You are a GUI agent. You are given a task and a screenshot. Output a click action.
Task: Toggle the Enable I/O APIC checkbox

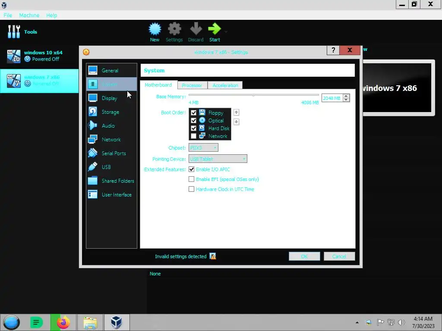(x=191, y=169)
